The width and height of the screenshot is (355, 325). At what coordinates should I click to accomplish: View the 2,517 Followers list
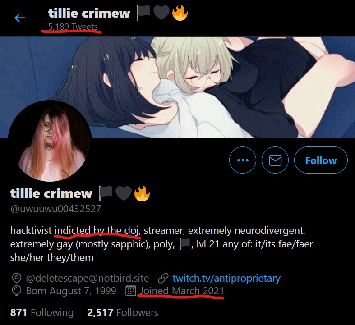click(123, 312)
